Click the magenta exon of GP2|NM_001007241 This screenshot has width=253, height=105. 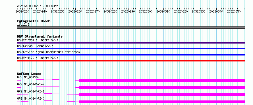point(162,95)
